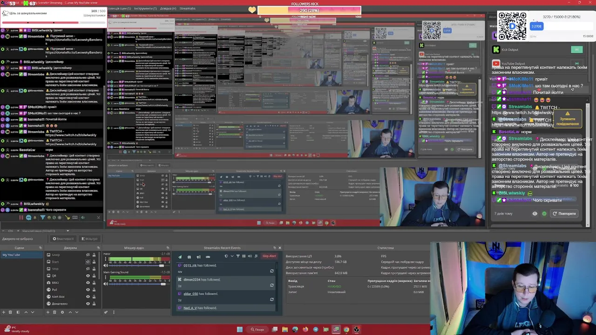The width and height of the screenshot is (596, 335).
Task: Select the Alert Box source row
Action: click(71, 297)
